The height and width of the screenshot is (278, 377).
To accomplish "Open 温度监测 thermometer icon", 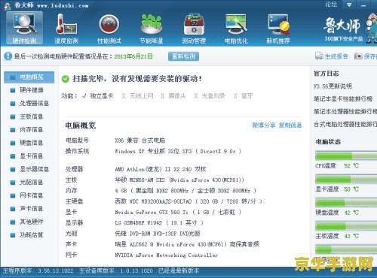I will click(x=66, y=28).
